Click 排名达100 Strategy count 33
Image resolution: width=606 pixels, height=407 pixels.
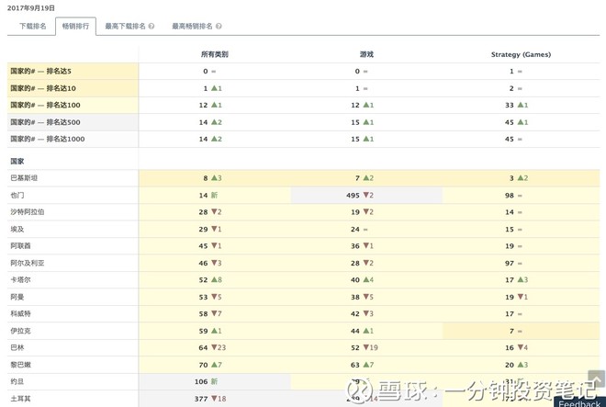click(510, 105)
